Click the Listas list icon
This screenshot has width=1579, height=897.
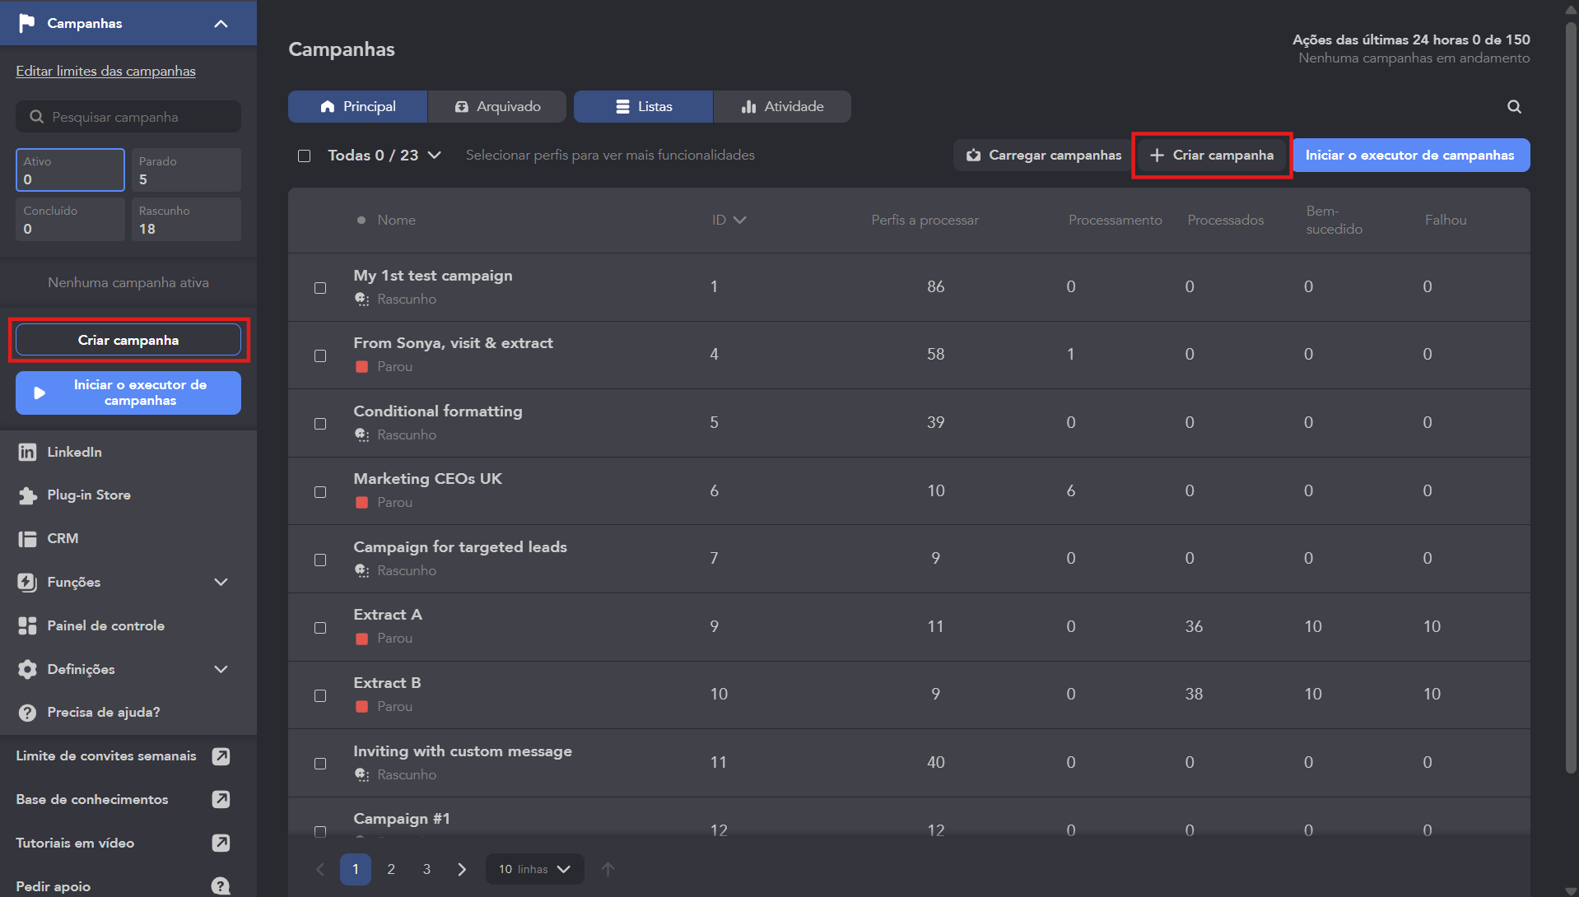(623, 106)
